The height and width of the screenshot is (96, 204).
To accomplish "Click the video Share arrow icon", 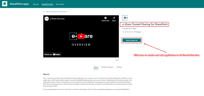I will pyautogui.click(x=114, y=18).
